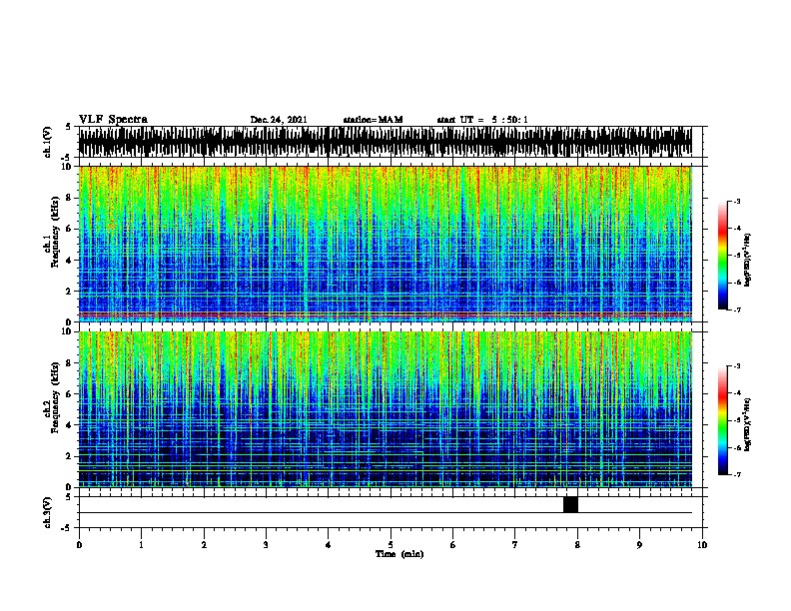The width and height of the screenshot is (791, 611).
Task: Click the log(PSD) label beside ch.2 color scale
Action: pyautogui.click(x=747, y=425)
